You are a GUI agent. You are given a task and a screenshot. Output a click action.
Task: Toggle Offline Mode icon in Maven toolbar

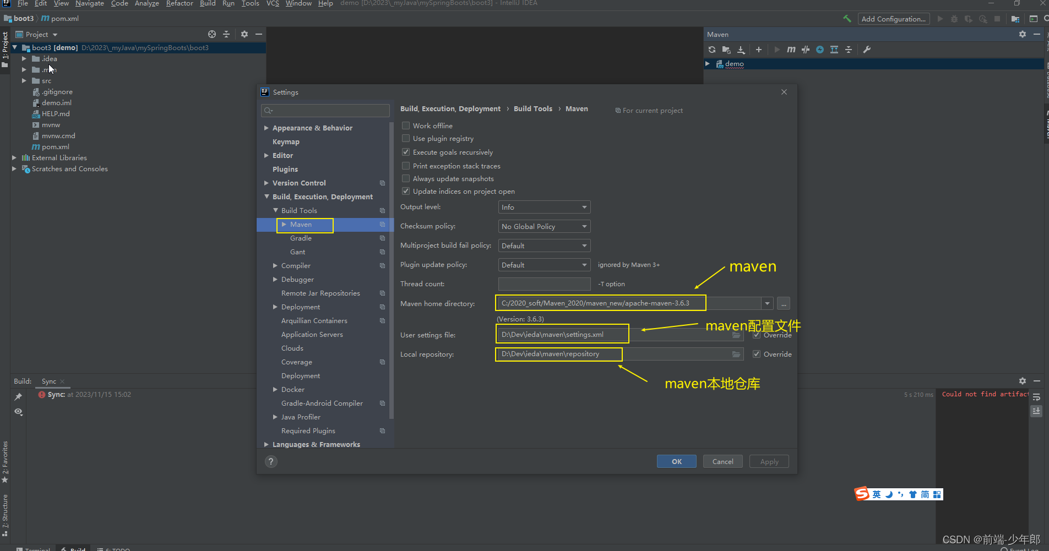806,50
